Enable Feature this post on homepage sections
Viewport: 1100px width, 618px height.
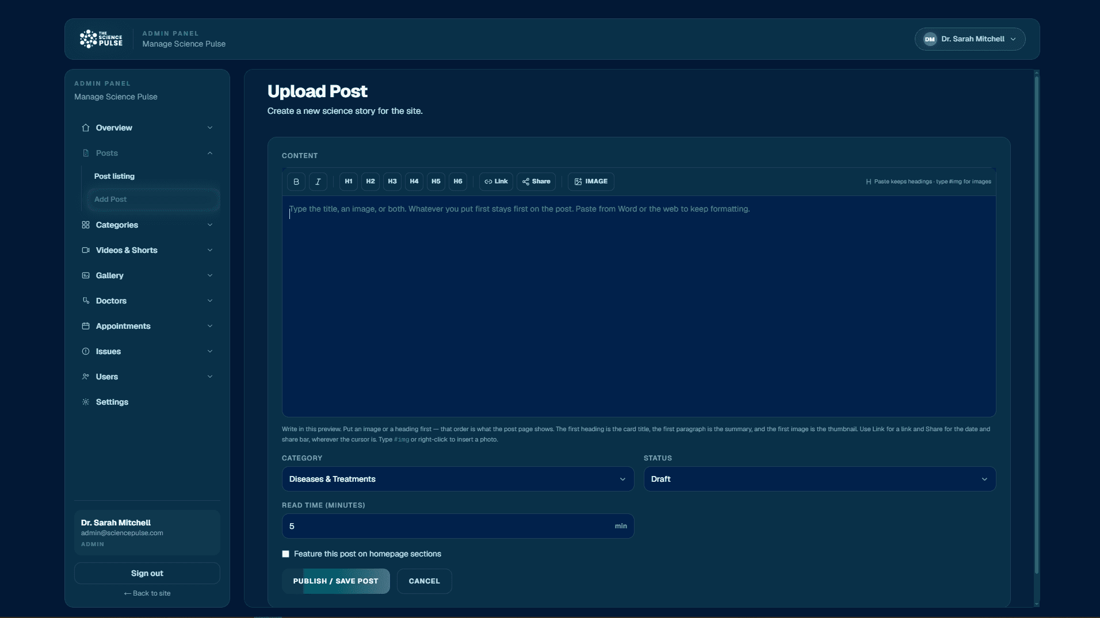[x=285, y=554]
